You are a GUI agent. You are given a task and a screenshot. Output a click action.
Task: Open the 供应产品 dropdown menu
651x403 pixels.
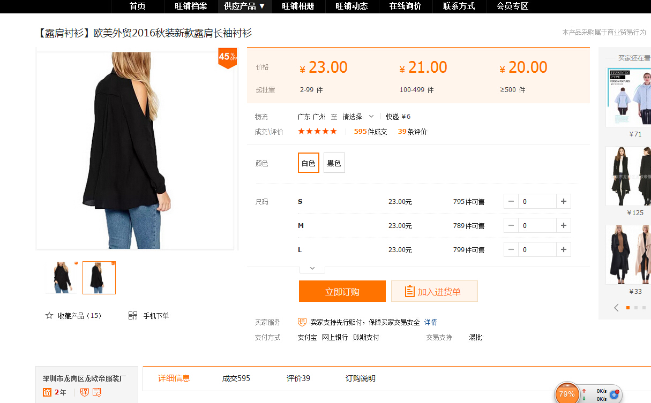(244, 6)
